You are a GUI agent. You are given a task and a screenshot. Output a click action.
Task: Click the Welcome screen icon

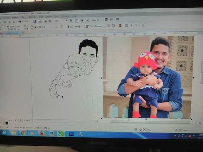(x=106, y=20)
